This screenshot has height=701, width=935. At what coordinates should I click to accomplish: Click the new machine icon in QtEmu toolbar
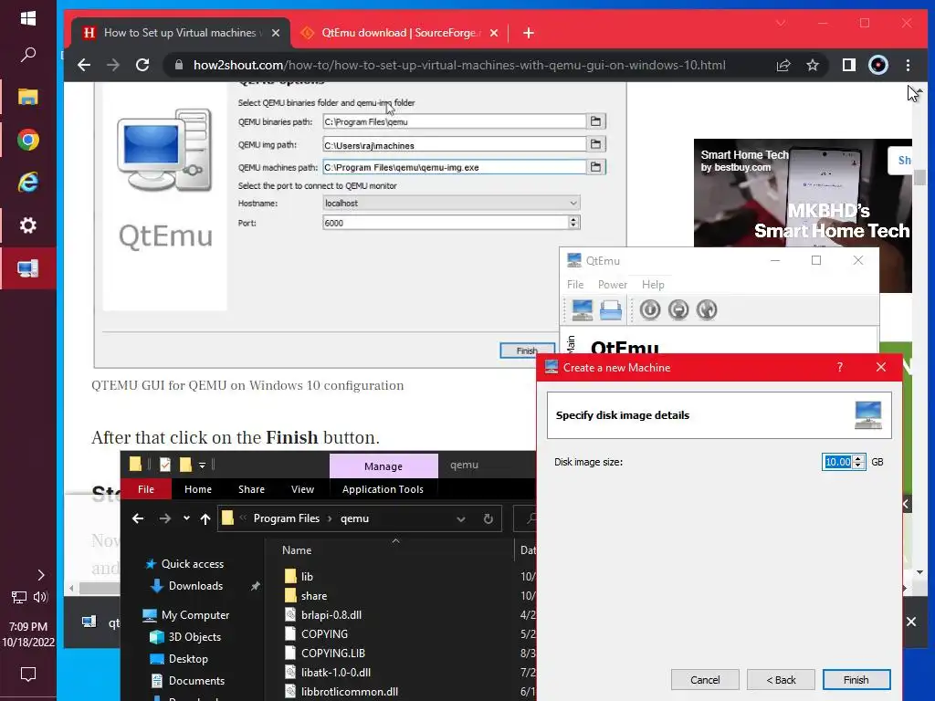click(582, 310)
